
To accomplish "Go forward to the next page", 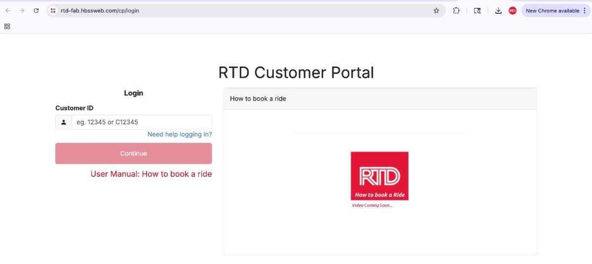I will [22, 10].
